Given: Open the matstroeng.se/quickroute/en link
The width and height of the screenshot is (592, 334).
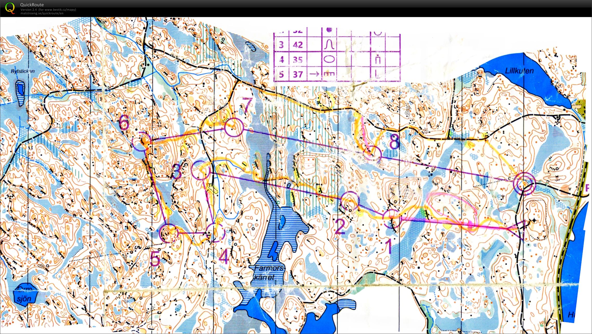Looking at the screenshot, I should coord(42,13).
